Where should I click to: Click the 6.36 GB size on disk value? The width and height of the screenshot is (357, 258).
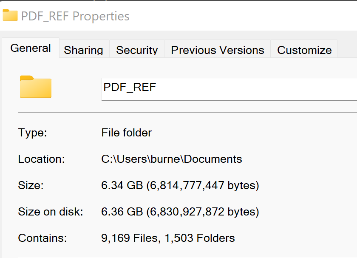tap(180, 212)
